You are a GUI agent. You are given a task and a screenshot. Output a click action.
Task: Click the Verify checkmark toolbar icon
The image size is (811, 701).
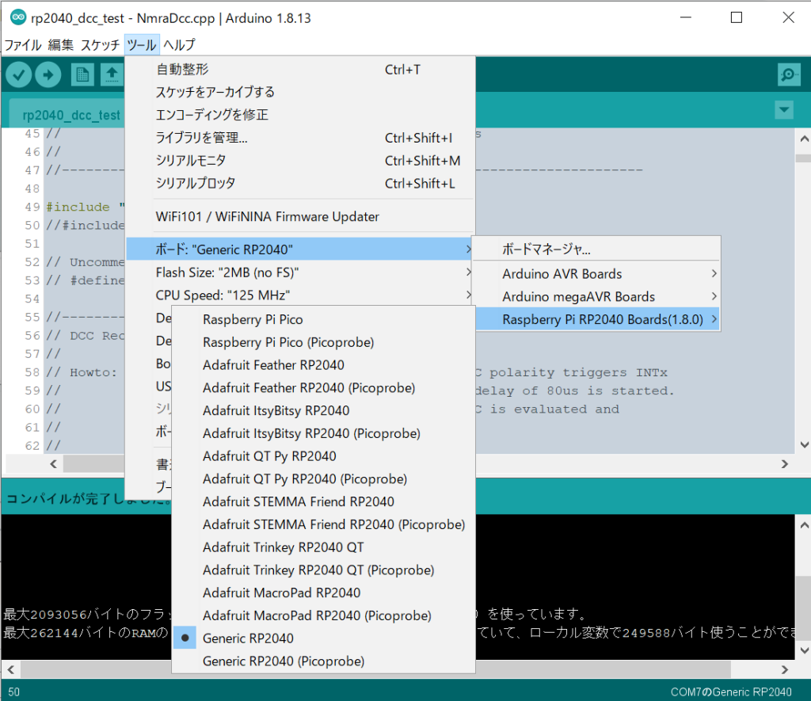tap(19, 74)
